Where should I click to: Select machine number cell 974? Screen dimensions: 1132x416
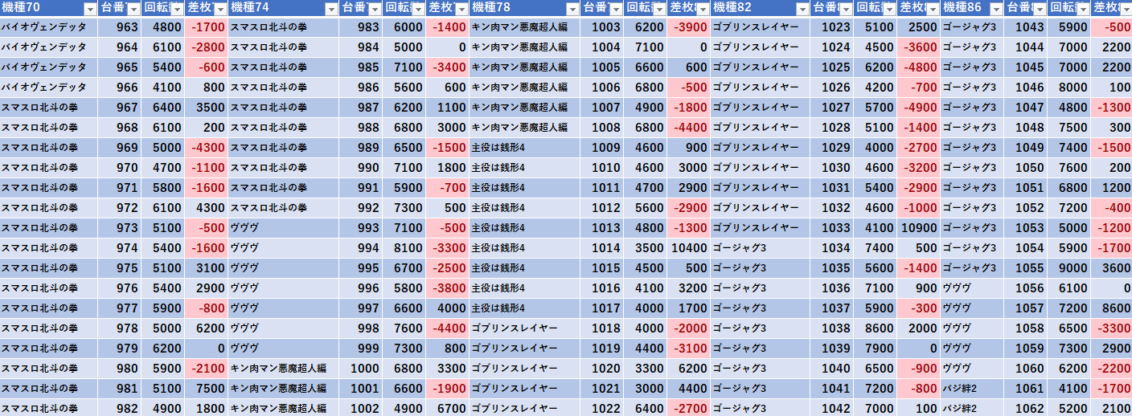point(120,248)
